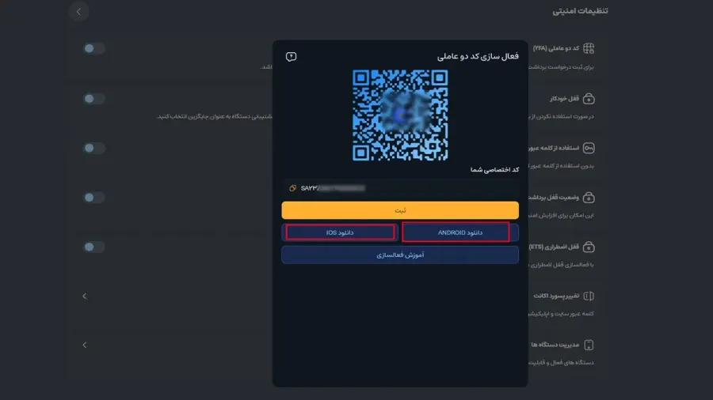Open the آموزش فعالسازی tutorial button
The width and height of the screenshot is (713, 400).
(x=400, y=255)
